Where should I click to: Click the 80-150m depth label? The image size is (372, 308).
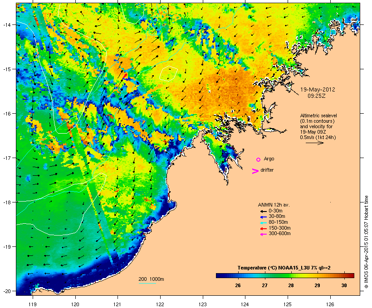coord(278,222)
